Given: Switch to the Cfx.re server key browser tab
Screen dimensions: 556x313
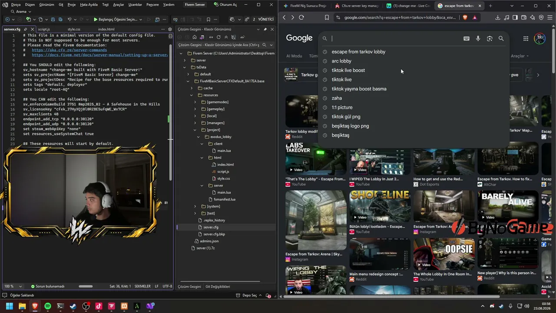Looking at the screenshot, I should tap(357, 6).
